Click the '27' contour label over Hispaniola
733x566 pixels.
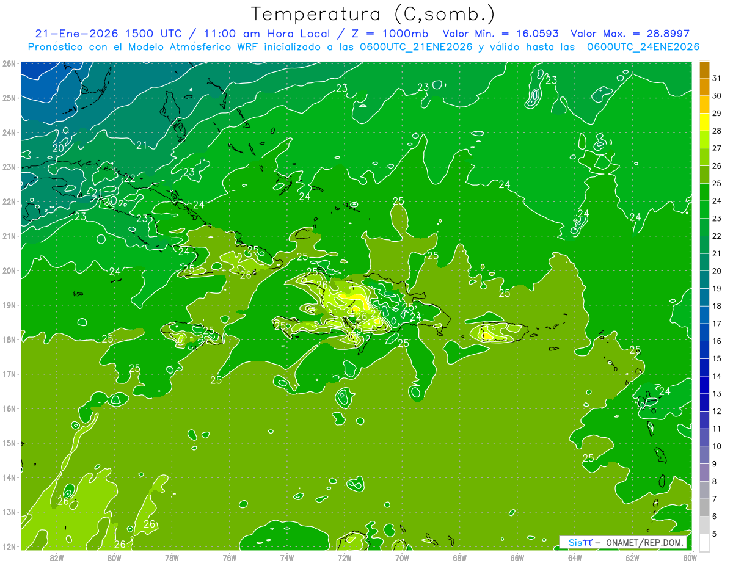point(376,314)
